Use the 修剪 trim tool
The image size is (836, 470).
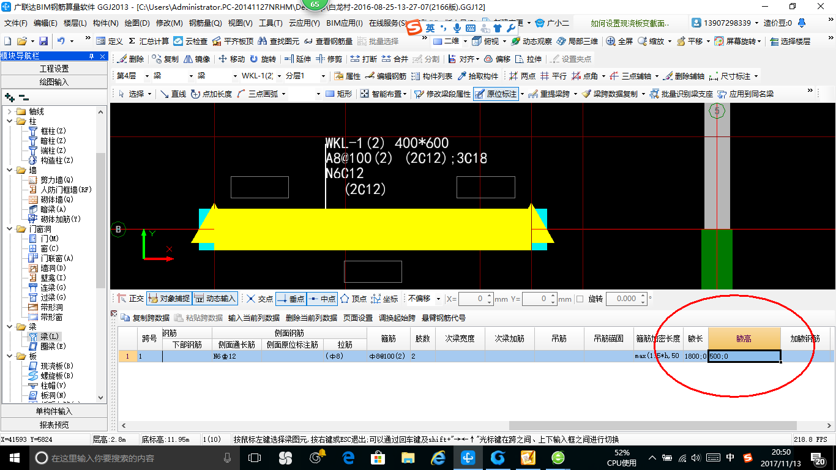pos(329,59)
